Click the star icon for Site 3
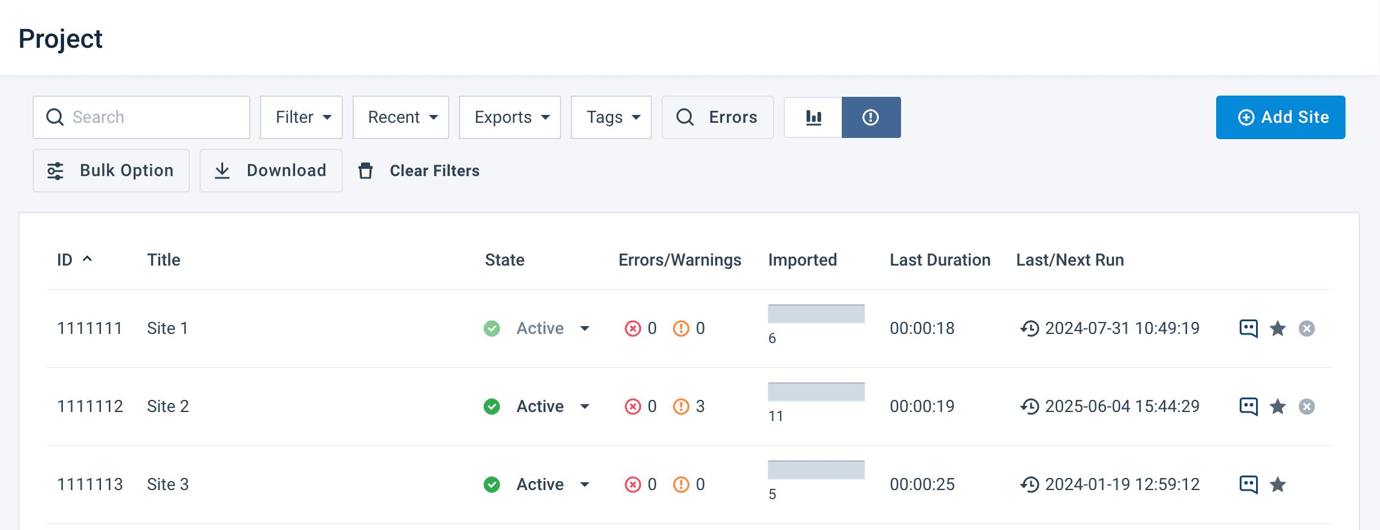The image size is (1380, 530). [x=1277, y=484]
